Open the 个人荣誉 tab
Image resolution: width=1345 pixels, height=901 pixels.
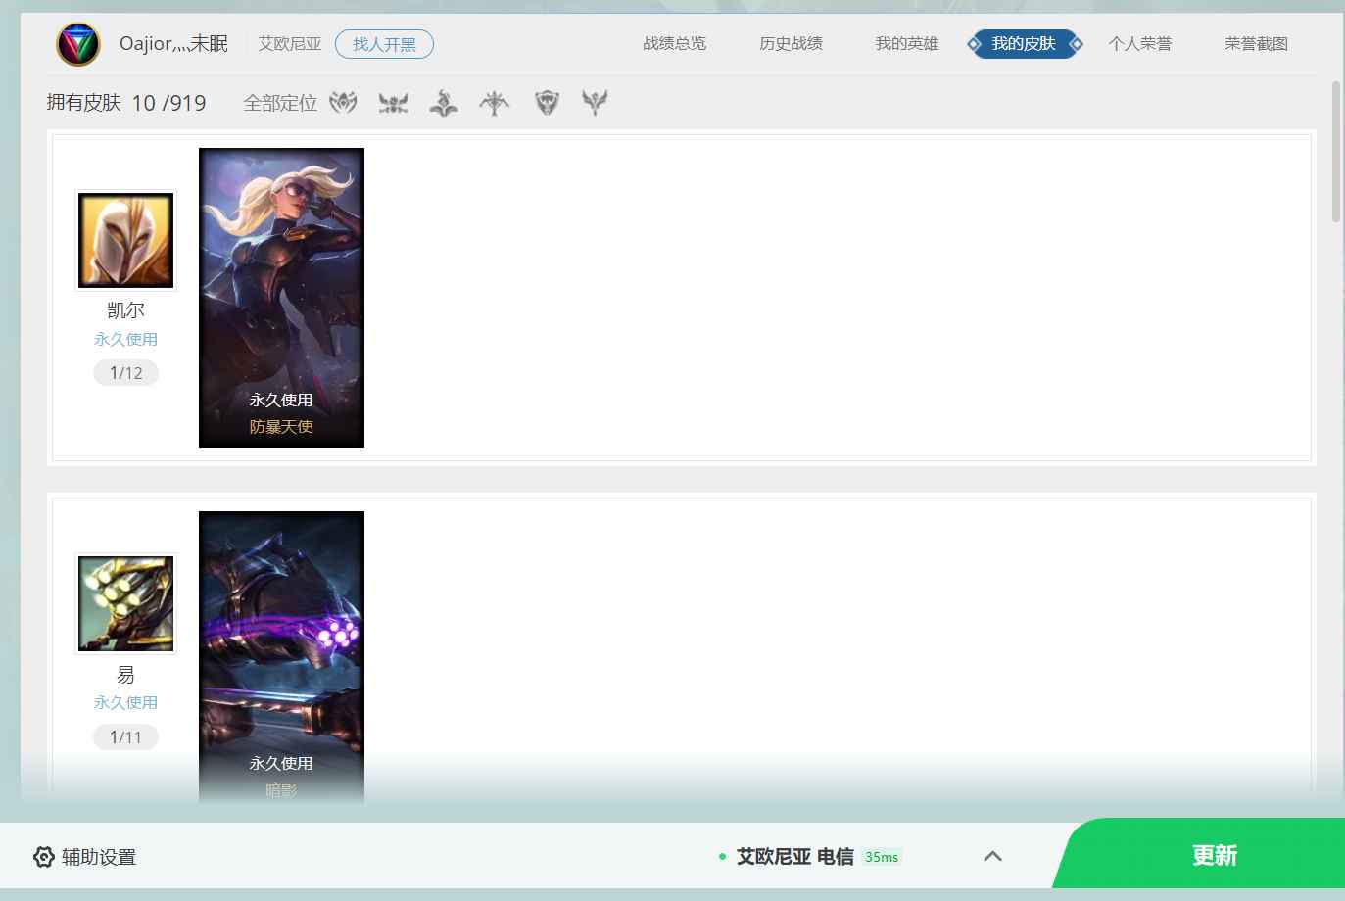(1140, 44)
